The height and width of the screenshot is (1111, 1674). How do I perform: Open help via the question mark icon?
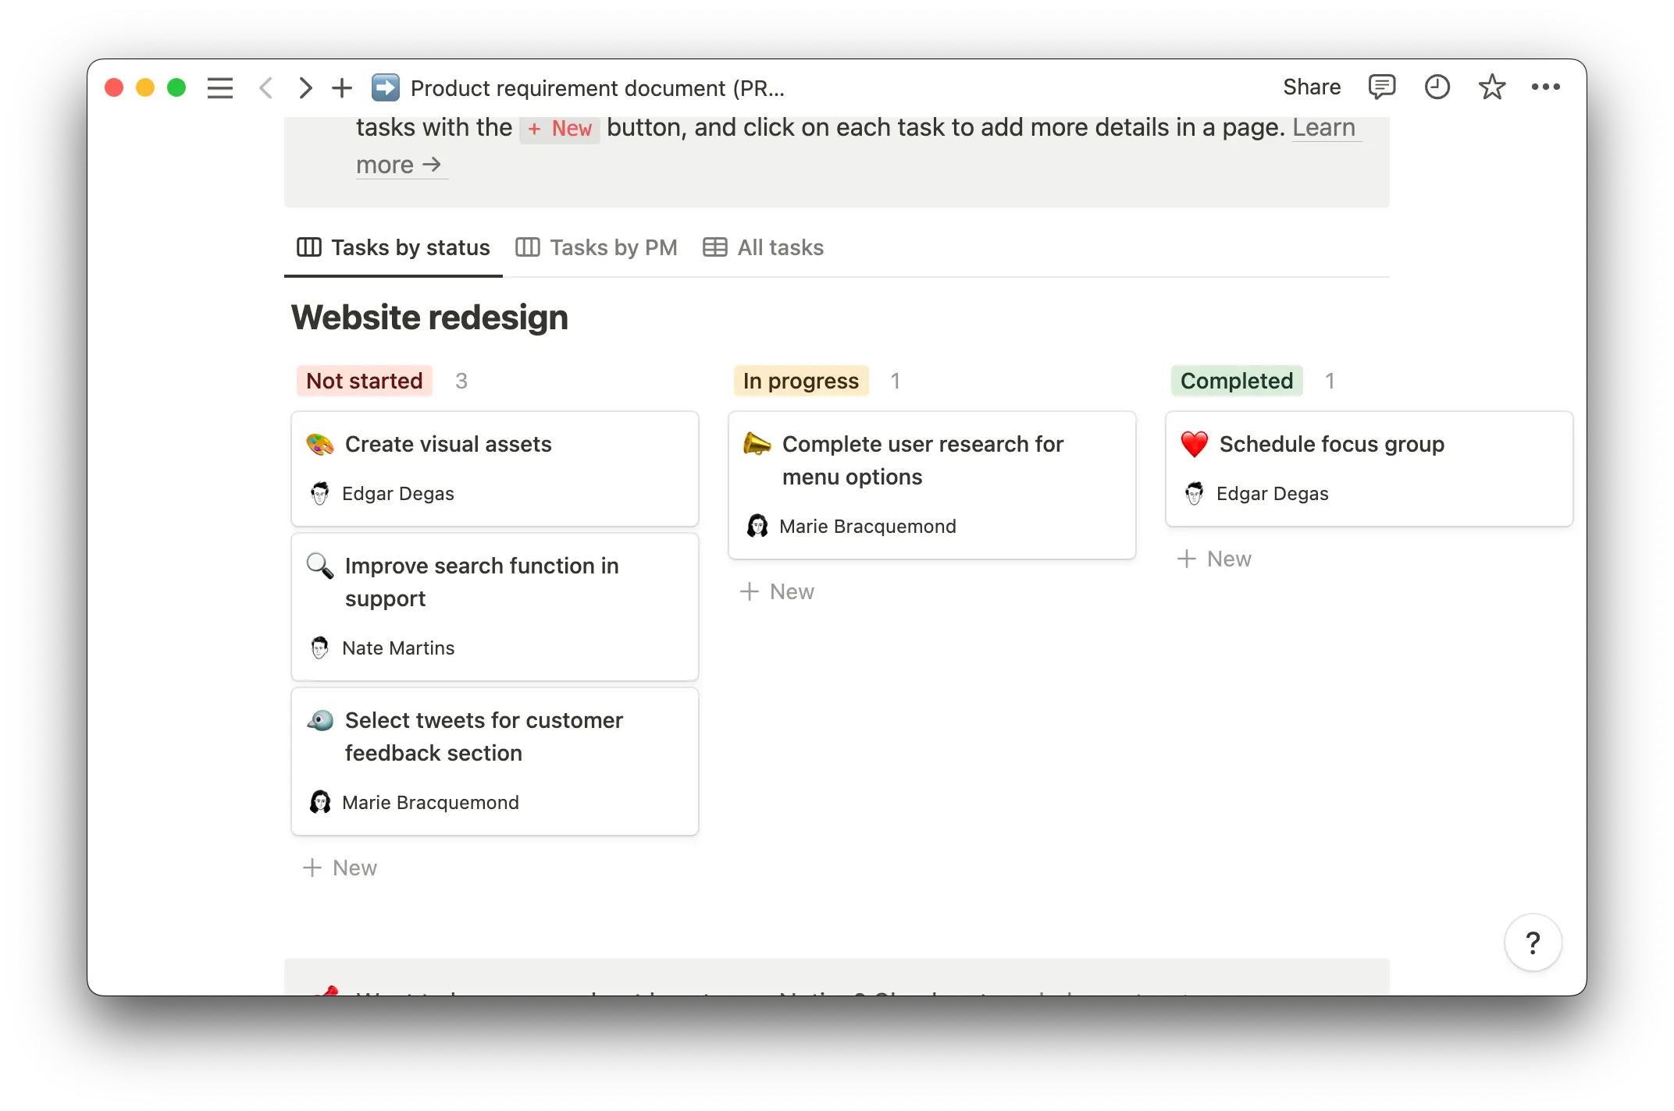[x=1533, y=942]
